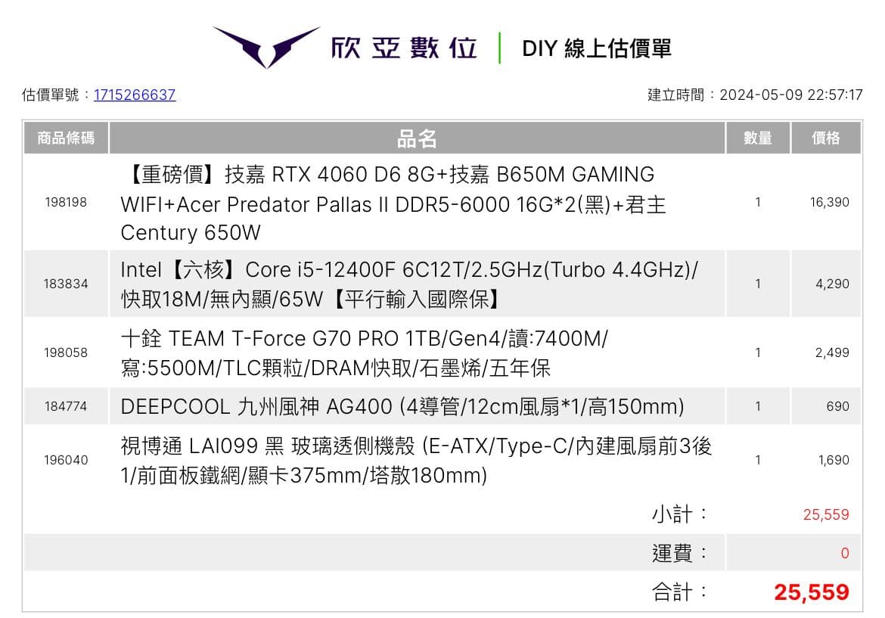Select product code 184774
Image resolution: width=885 pixels, height=618 pixels.
(x=66, y=406)
